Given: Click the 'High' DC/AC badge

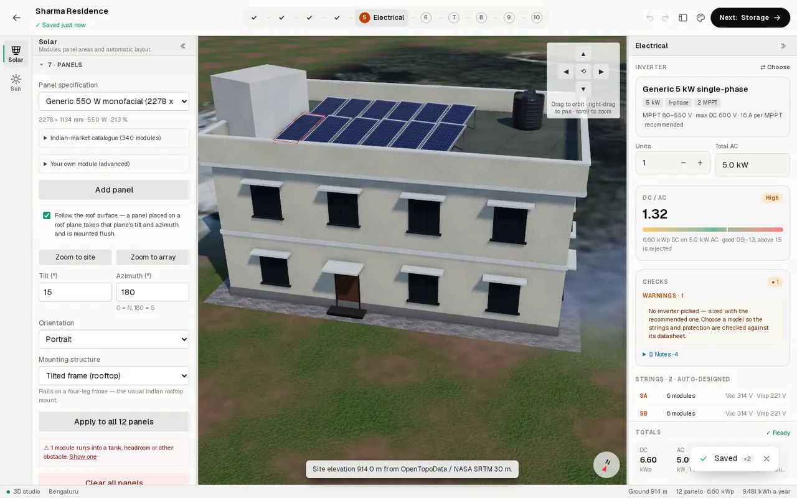Looking at the screenshot, I should 772,198.
